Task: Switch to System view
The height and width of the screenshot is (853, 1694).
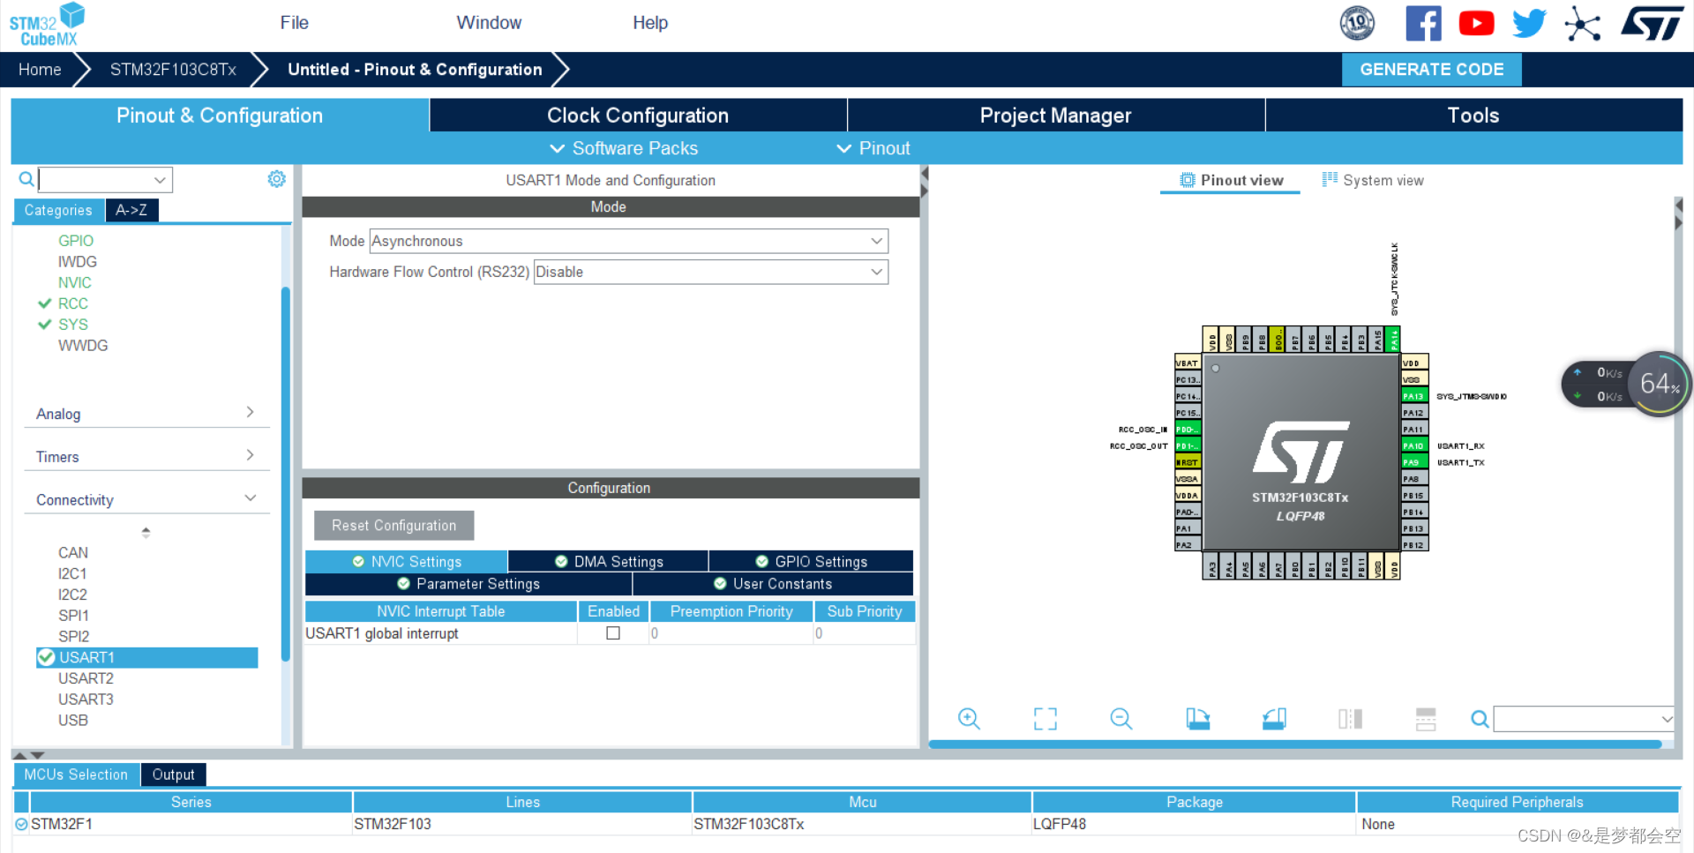Action: pyautogui.click(x=1373, y=180)
